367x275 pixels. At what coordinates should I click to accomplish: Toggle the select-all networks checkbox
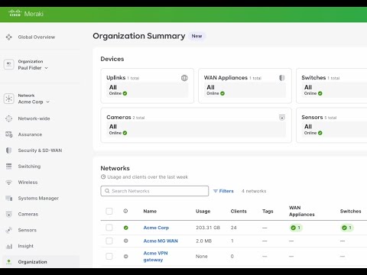pos(109,211)
